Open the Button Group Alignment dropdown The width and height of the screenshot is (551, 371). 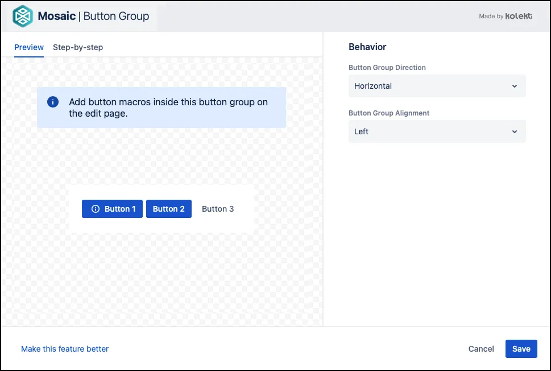437,131
